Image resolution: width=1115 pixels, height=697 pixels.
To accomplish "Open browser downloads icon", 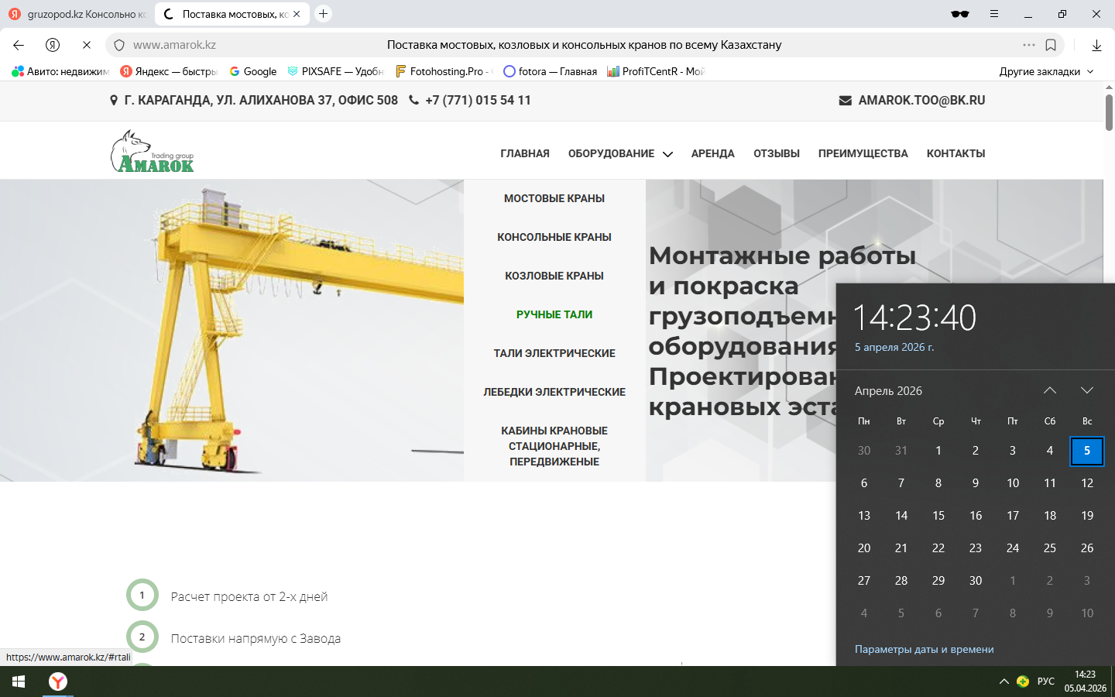I will pyautogui.click(x=1096, y=45).
